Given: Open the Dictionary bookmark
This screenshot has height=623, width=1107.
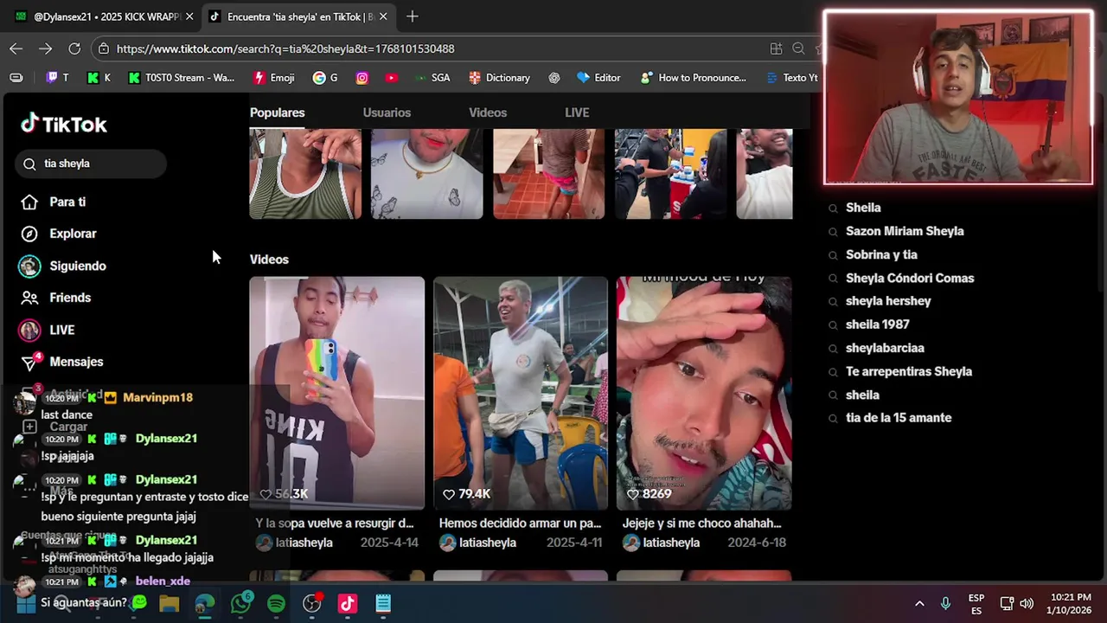Looking at the screenshot, I should point(499,77).
